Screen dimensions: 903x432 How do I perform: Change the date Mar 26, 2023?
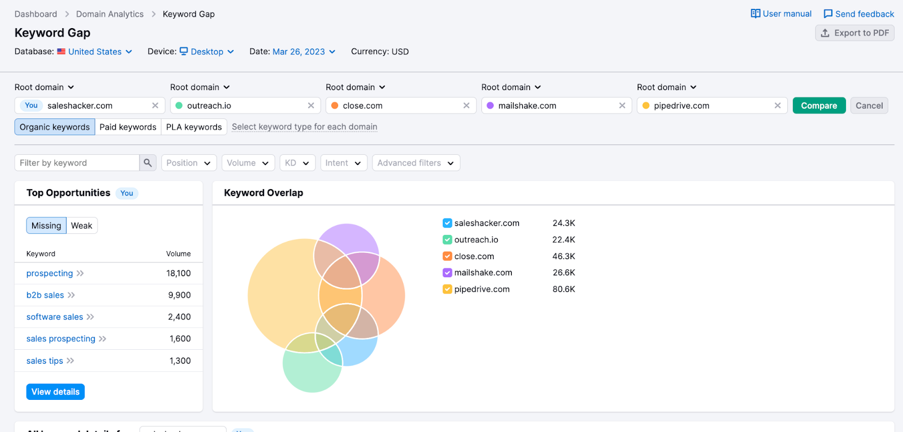pyautogui.click(x=304, y=51)
